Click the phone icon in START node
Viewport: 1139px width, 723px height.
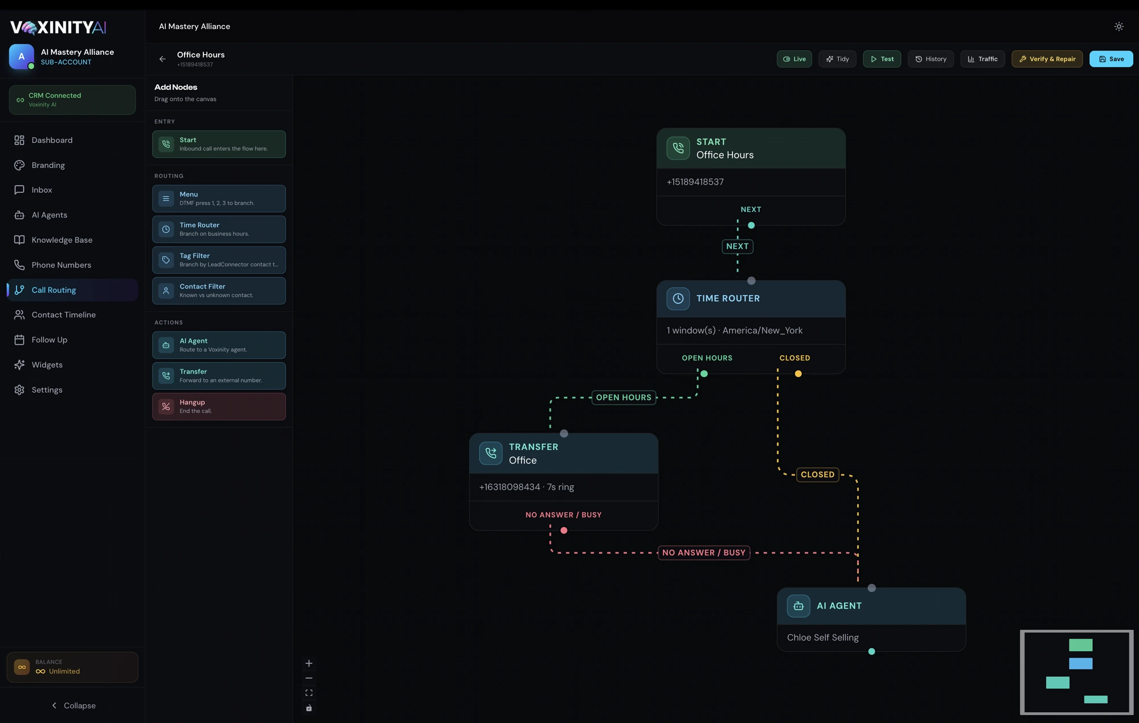click(x=678, y=148)
